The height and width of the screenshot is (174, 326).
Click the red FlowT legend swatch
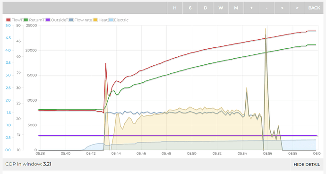tap(9, 20)
